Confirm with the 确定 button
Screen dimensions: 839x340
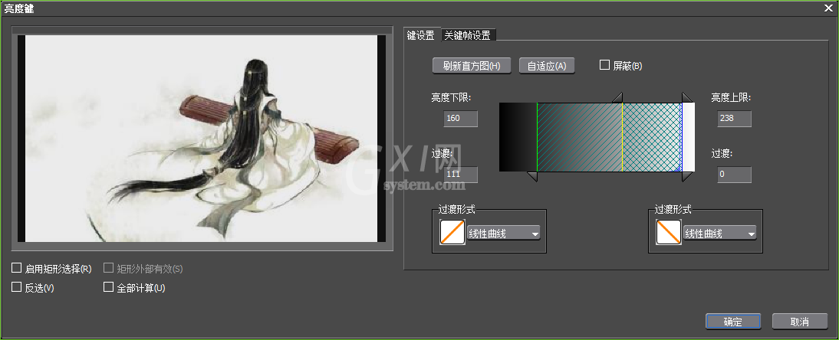[733, 322]
